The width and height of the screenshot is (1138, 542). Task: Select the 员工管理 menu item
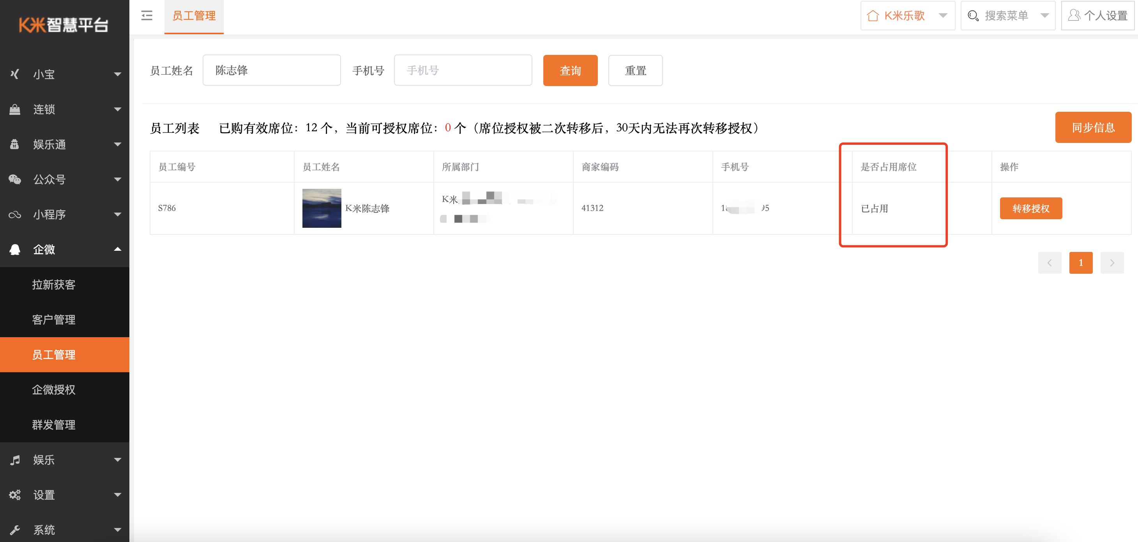point(55,355)
